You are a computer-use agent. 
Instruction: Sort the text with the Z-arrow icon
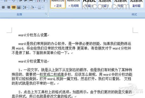pyautogui.click(x=39, y=1)
